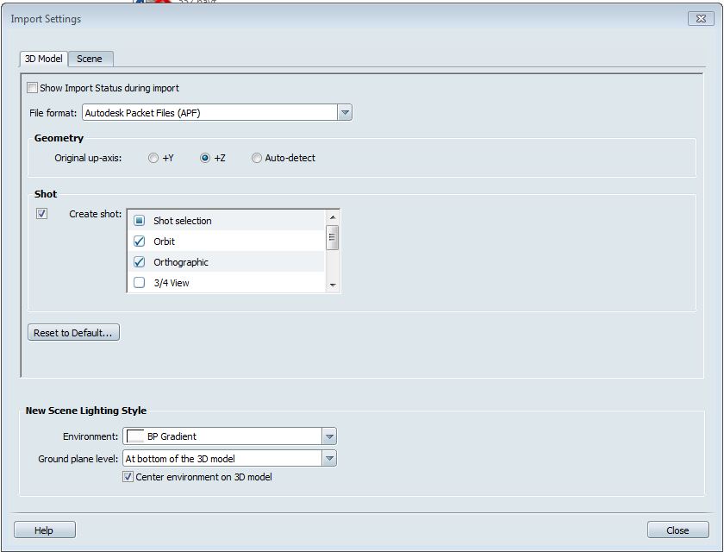Screen dimensions: 724x552
Task: Open the File format dropdown
Action: click(x=345, y=113)
